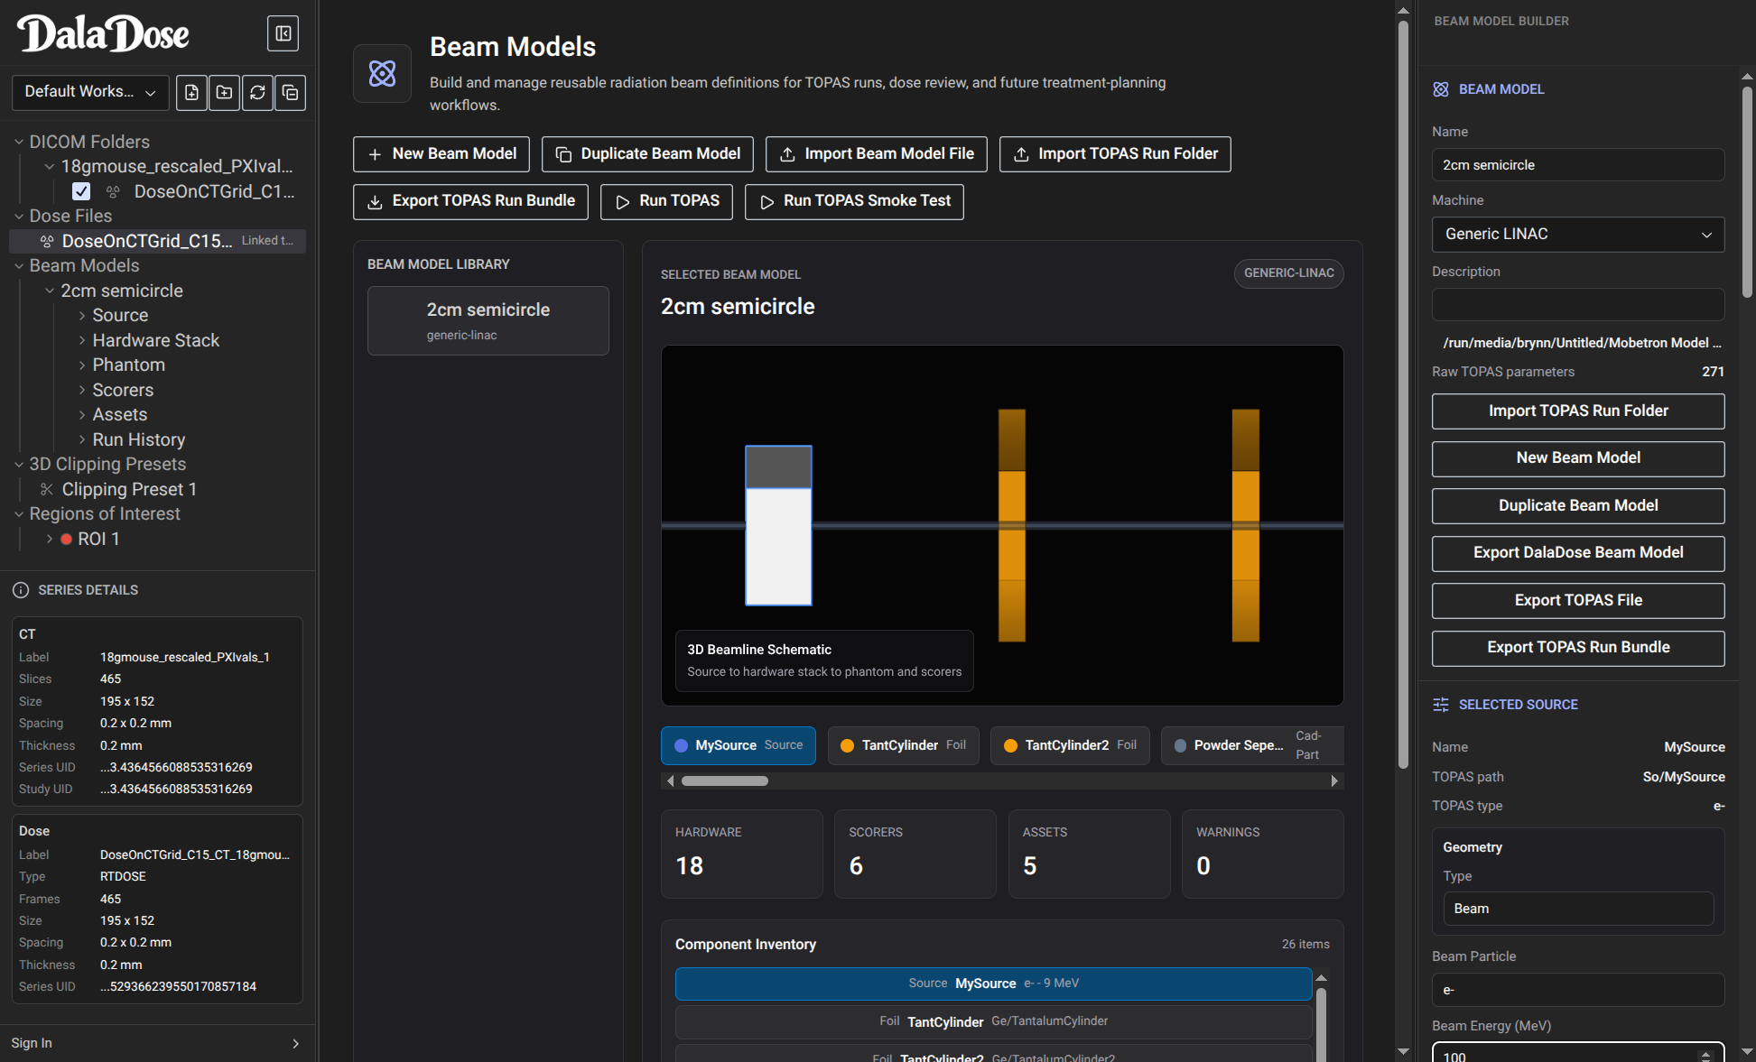Click the copy icon on Duplicate Beam Model
Screen dimensions: 1756x1062
(563, 154)
